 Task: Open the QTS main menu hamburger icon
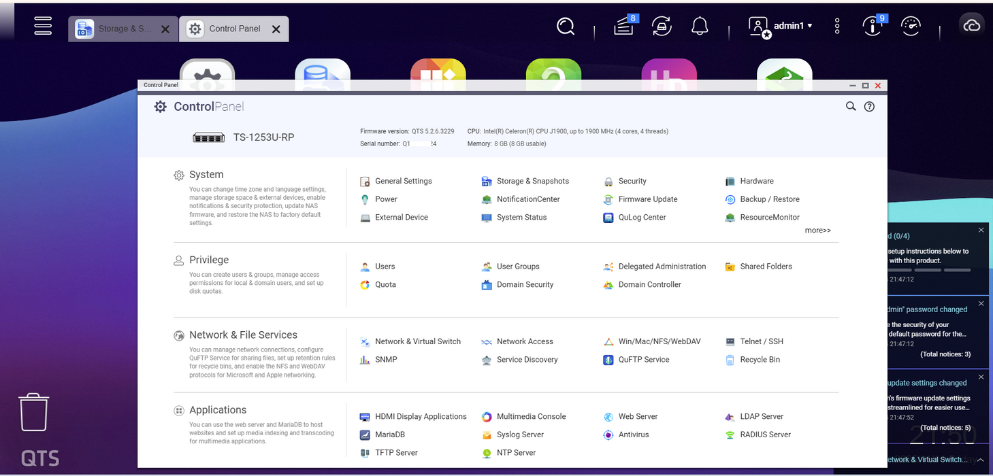43,26
